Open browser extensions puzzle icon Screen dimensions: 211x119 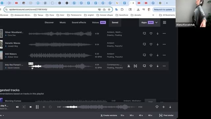coord(122,10)
